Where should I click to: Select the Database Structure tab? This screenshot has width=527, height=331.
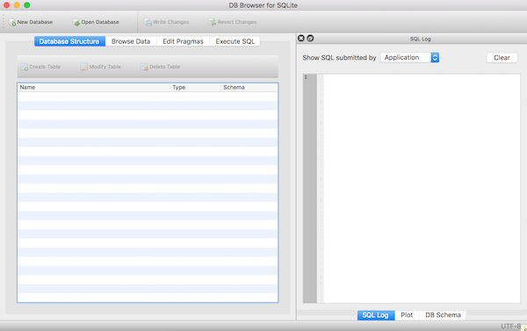69,41
